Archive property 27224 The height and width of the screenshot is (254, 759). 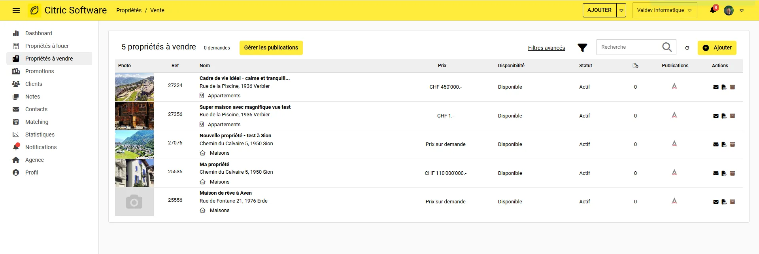pyautogui.click(x=733, y=87)
